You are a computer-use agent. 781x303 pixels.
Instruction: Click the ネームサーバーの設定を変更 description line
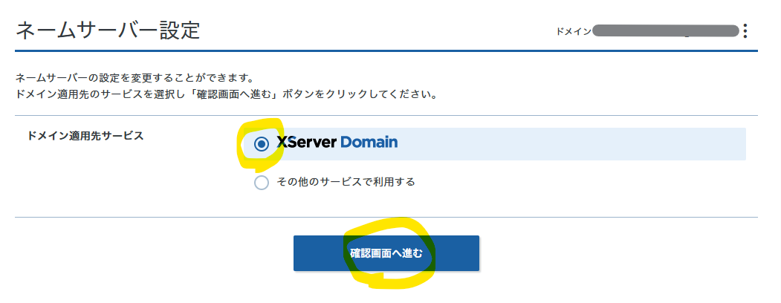pos(135,77)
